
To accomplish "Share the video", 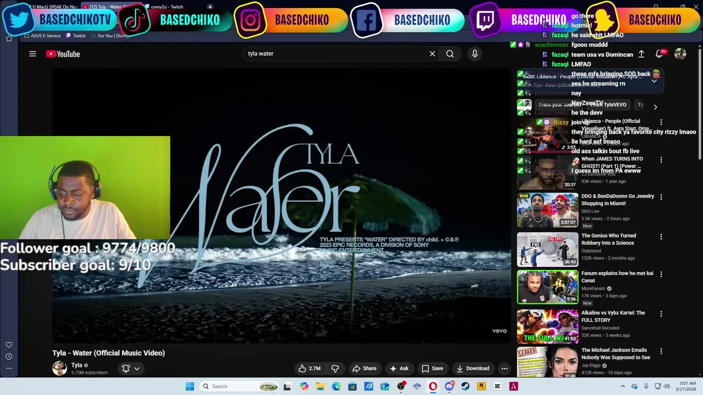I will click(365, 369).
